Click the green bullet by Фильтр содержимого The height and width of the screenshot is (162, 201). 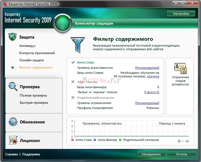click(x=13, y=67)
